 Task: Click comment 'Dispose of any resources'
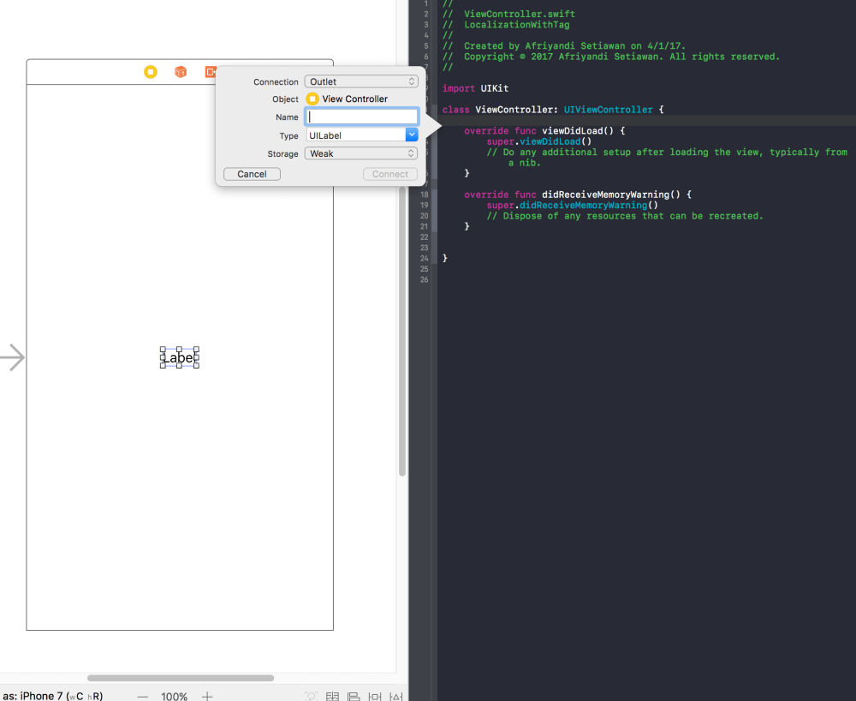point(625,216)
